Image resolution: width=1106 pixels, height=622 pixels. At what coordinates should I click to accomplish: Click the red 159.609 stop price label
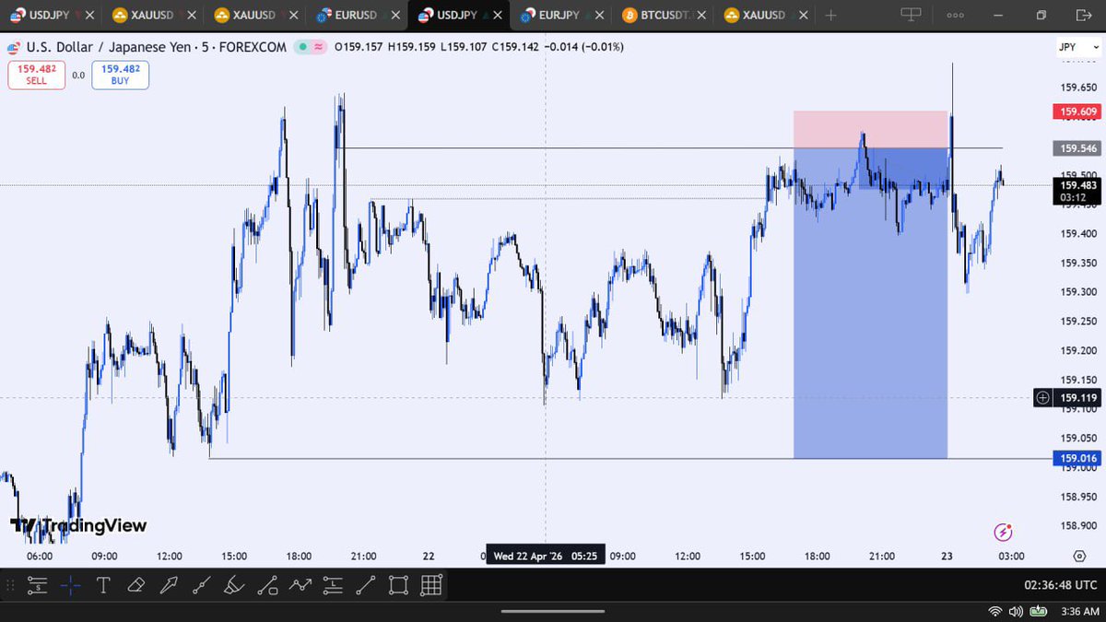(x=1077, y=111)
